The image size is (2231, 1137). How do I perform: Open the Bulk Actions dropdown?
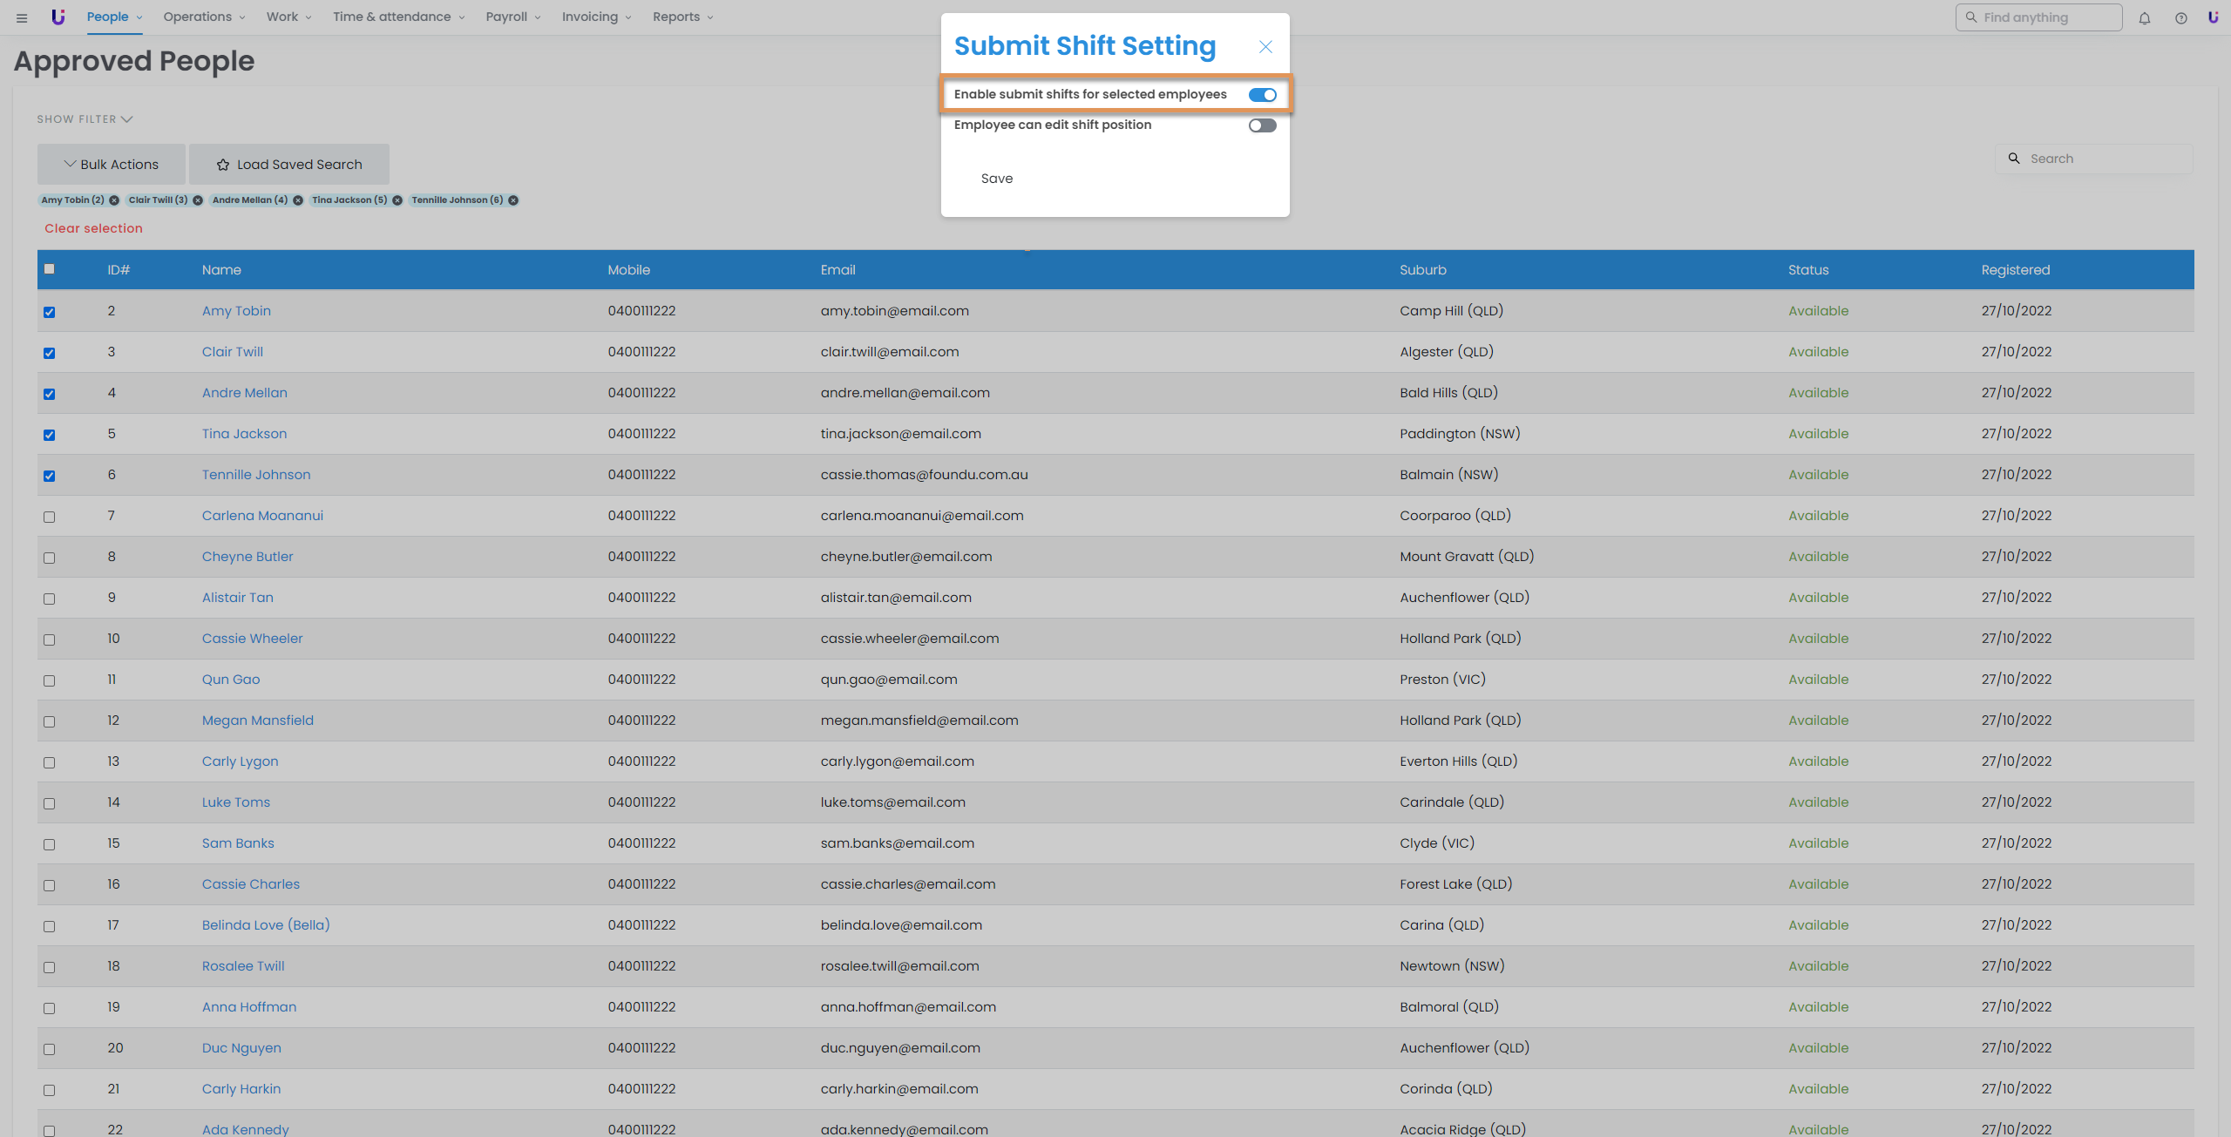click(112, 165)
